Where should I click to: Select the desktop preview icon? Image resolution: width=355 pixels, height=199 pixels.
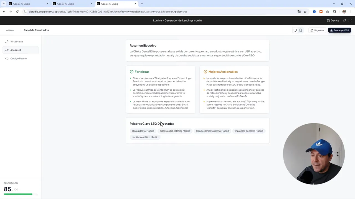[295, 30]
